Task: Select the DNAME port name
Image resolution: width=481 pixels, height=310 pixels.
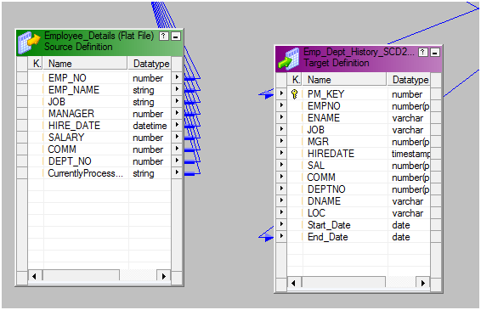Action: 324,201
